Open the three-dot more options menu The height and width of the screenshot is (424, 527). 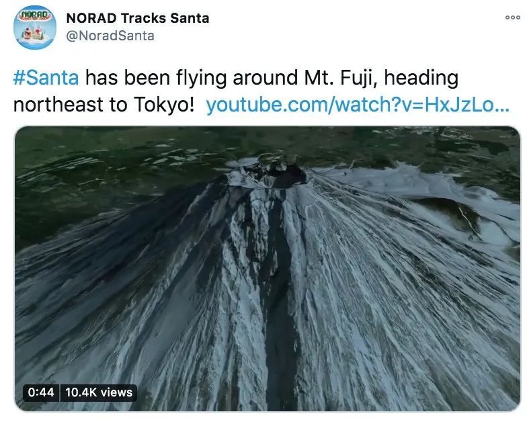coord(512,17)
